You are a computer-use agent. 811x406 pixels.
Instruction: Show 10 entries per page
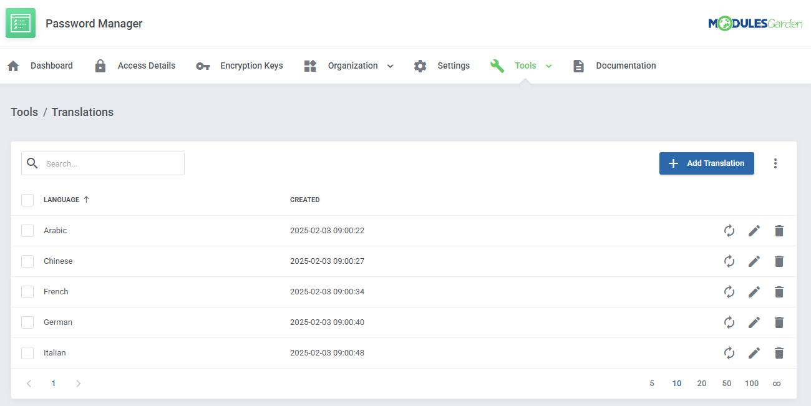pos(677,384)
